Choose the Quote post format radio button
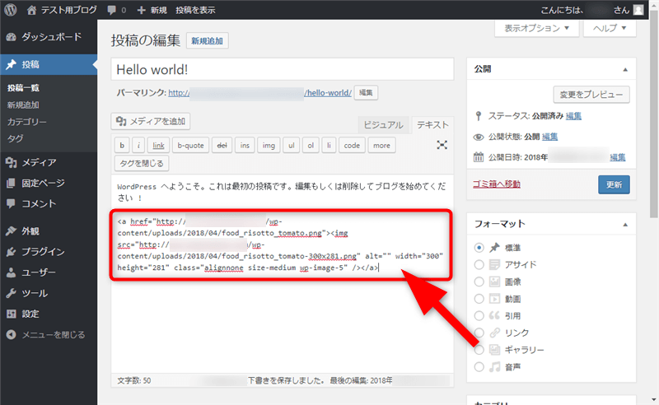The width and height of the screenshot is (659, 405). point(480,316)
